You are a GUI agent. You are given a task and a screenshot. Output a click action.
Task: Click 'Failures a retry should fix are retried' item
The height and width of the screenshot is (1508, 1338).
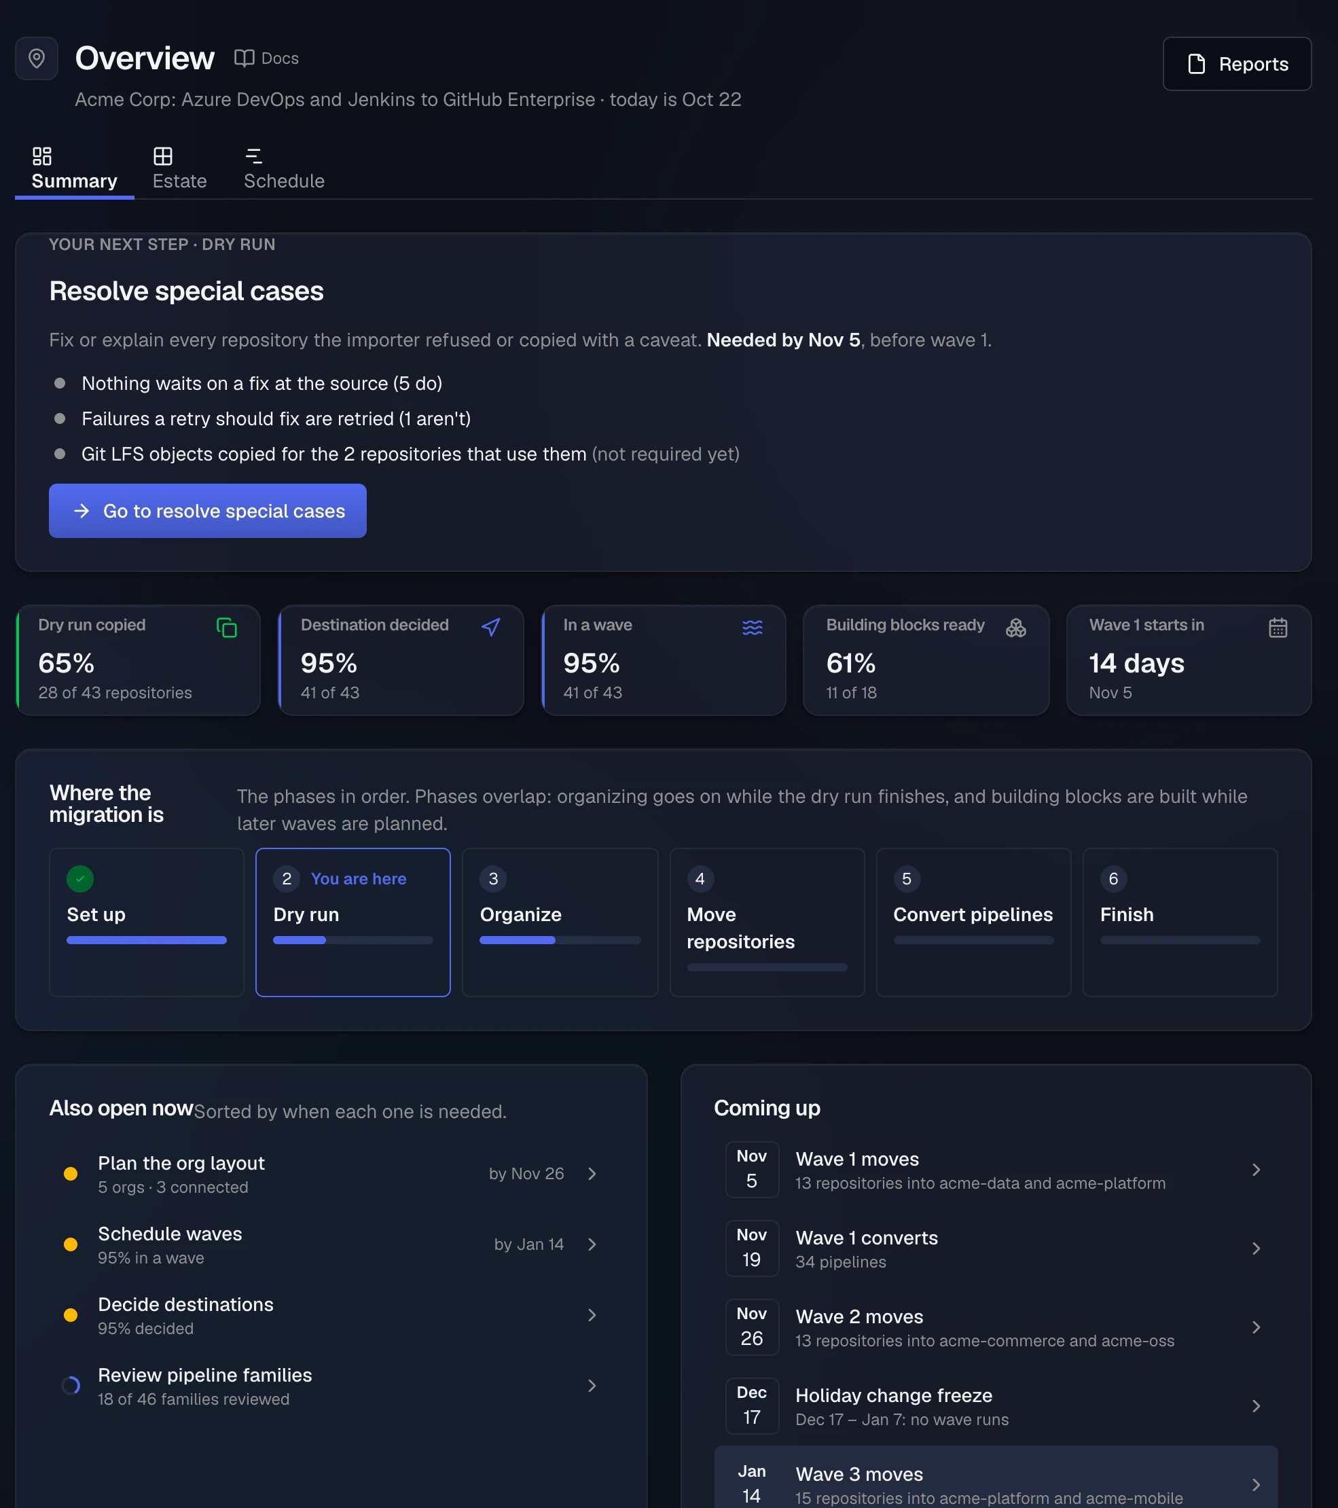coord(276,419)
